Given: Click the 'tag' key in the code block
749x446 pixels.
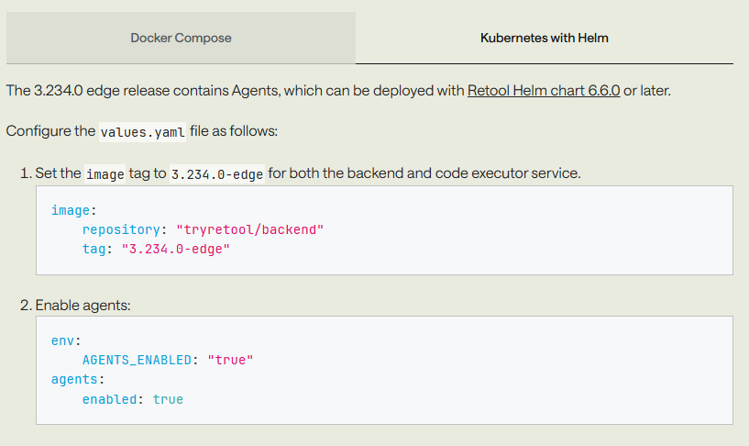Looking at the screenshot, I should click(x=94, y=249).
